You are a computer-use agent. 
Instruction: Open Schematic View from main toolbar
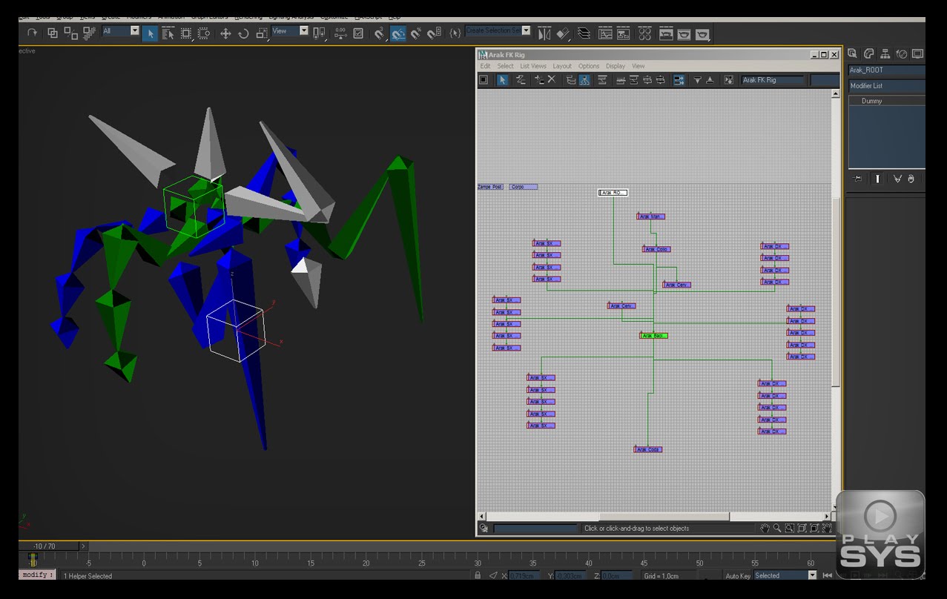624,33
